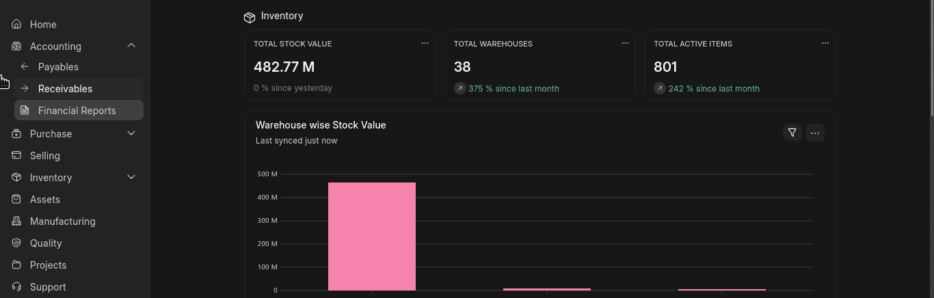Screen dimensions: 934x298
Task: Click the tallest pink bar in chart
Action: [x=371, y=236]
